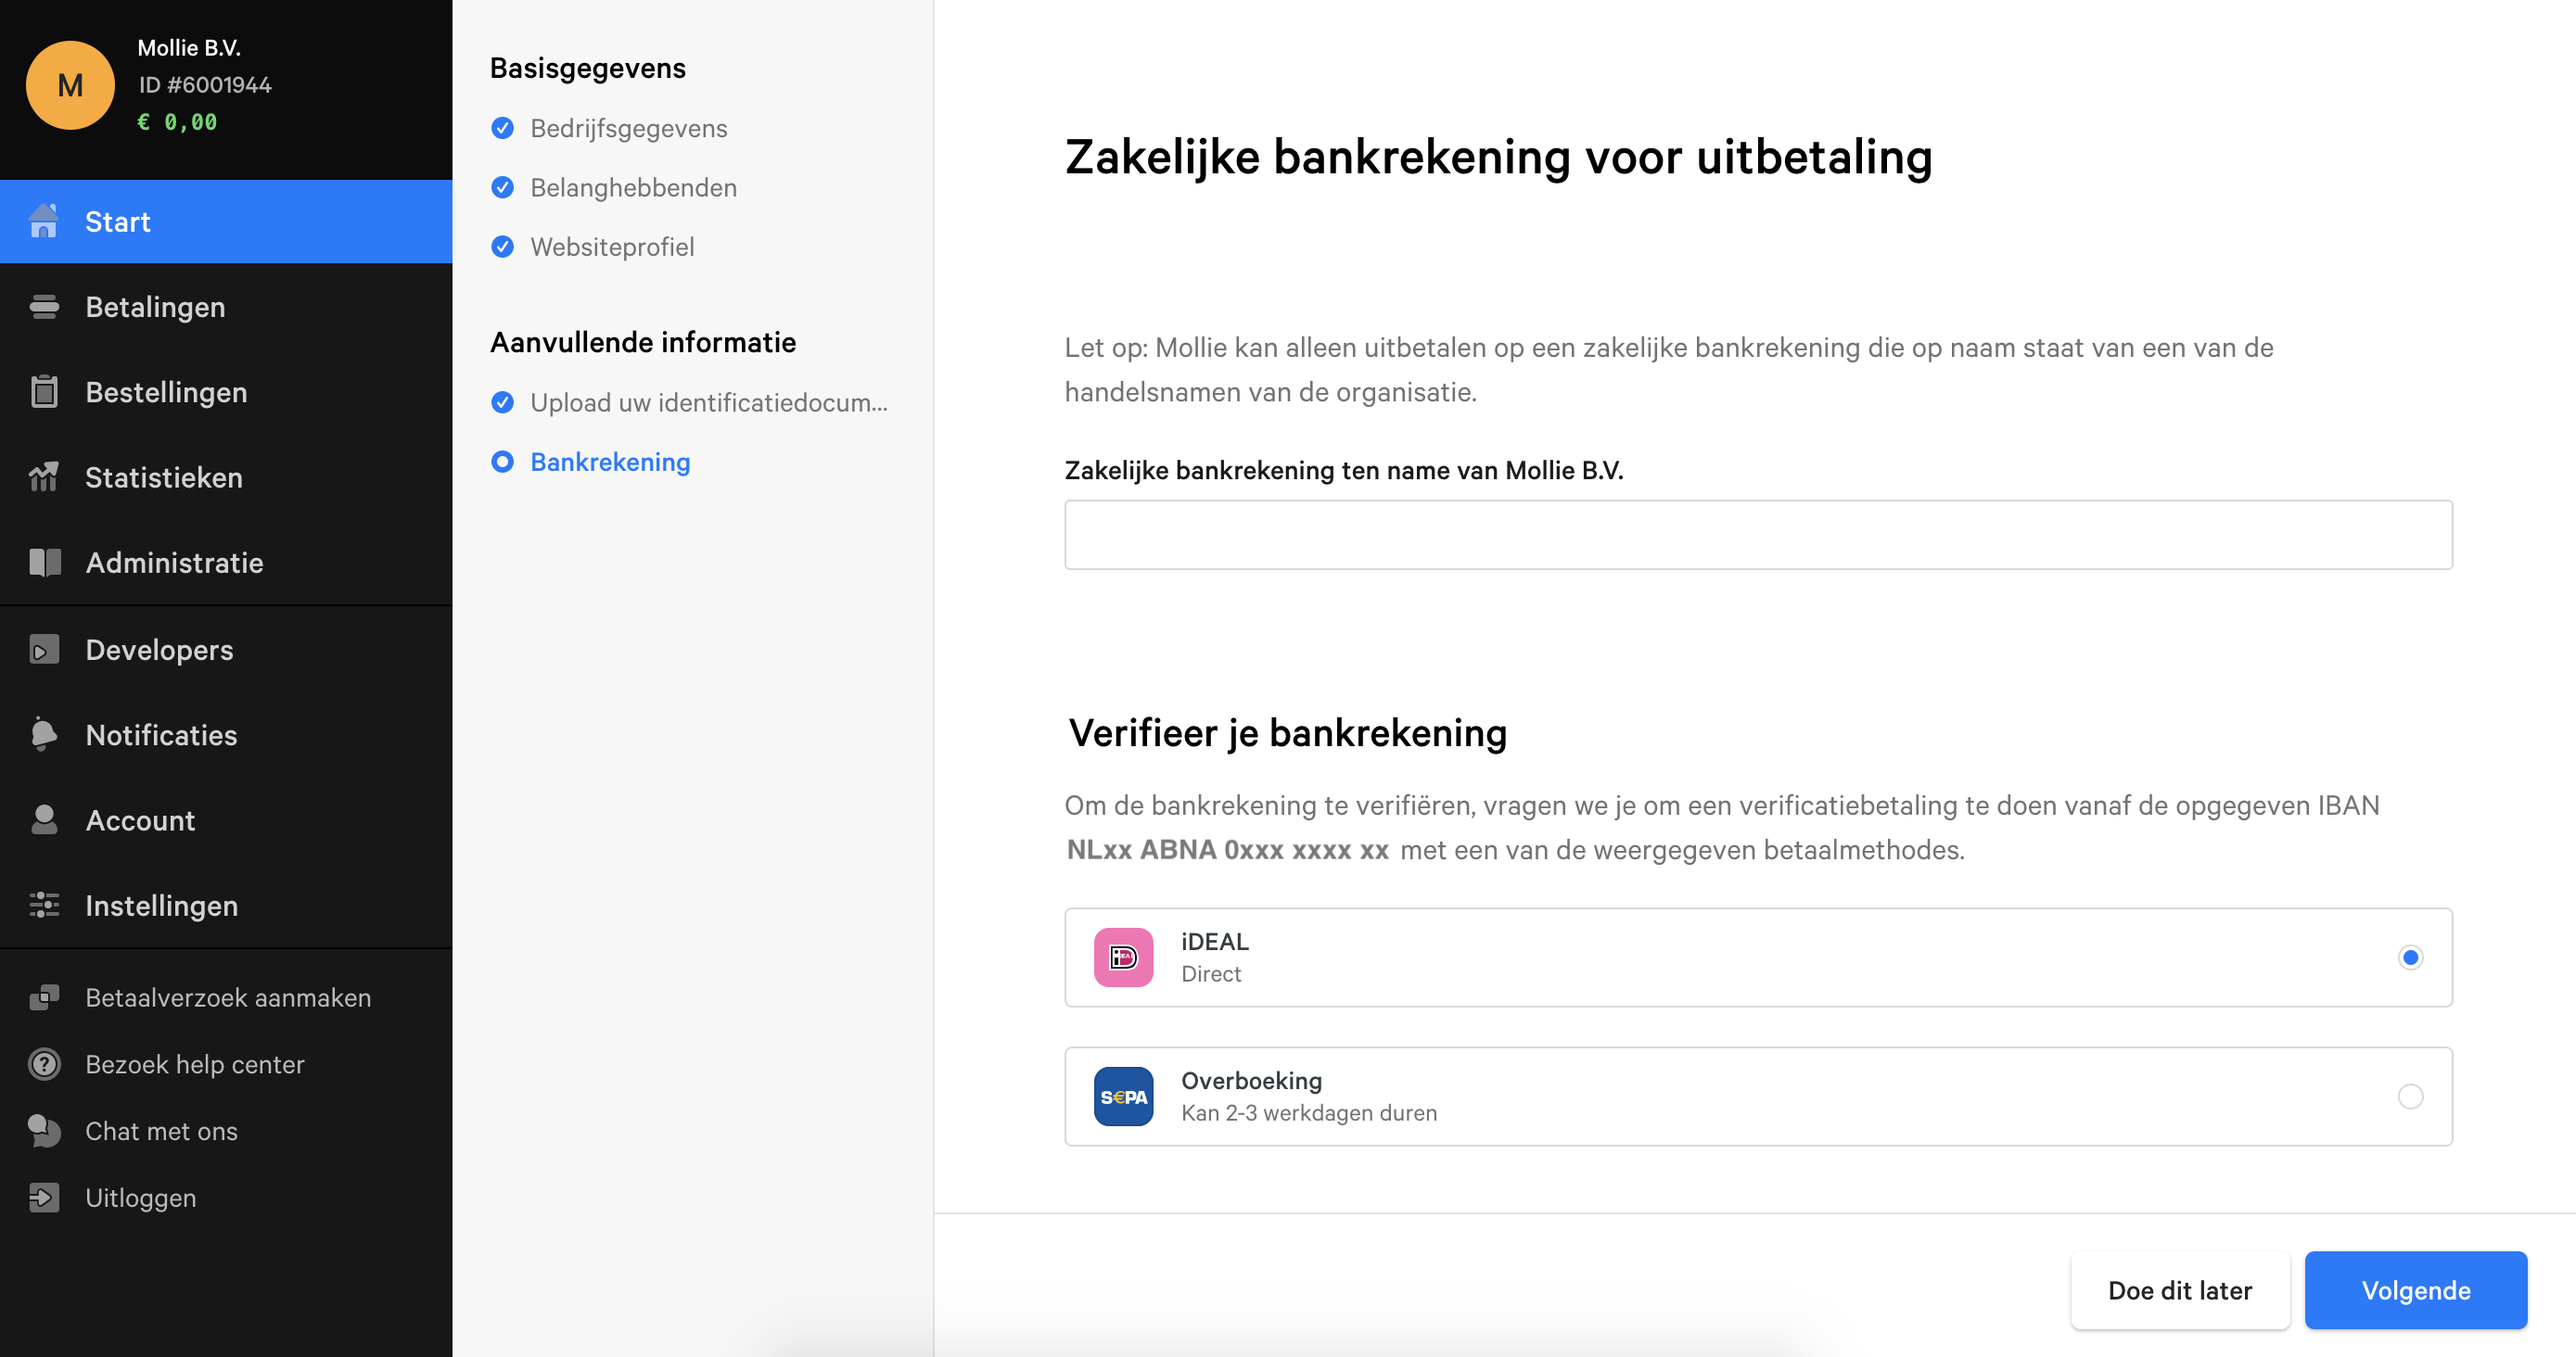
Task: Click the zakelijke bankrekening input field
Action: (1758, 535)
